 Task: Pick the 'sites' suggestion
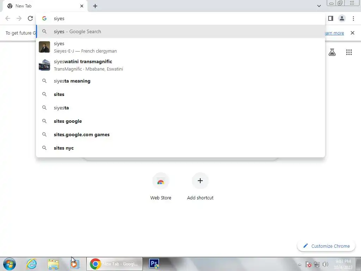point(180,94)
